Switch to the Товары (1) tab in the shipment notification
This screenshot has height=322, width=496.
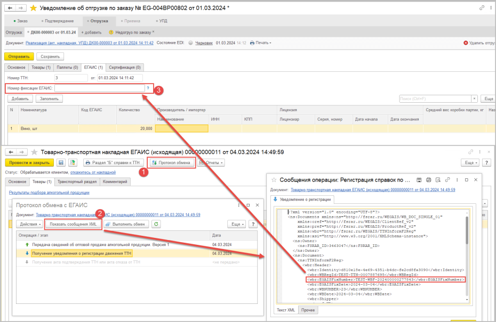point(41,68)
